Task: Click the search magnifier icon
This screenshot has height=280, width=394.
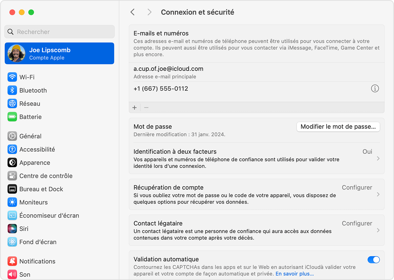Action: point(11,32)
